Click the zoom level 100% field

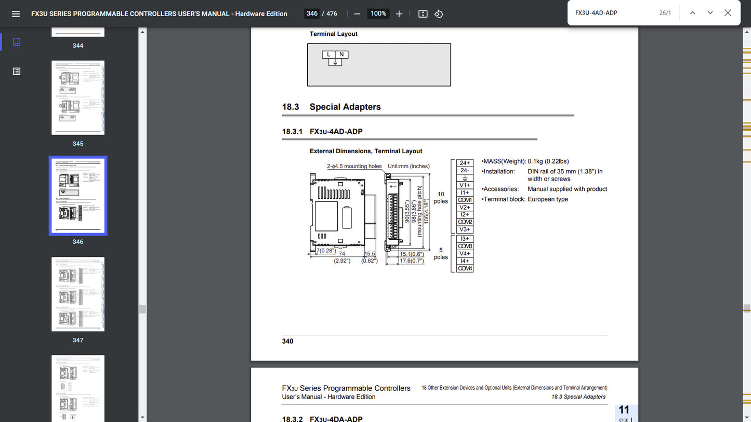click(x=378, y=14)
